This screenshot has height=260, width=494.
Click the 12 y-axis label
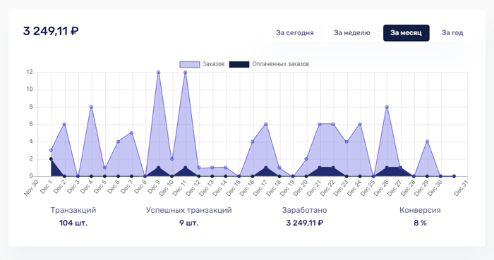(x=30, y=72)
